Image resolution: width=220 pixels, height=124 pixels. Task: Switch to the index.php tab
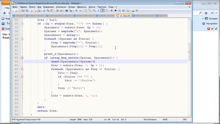18,16
